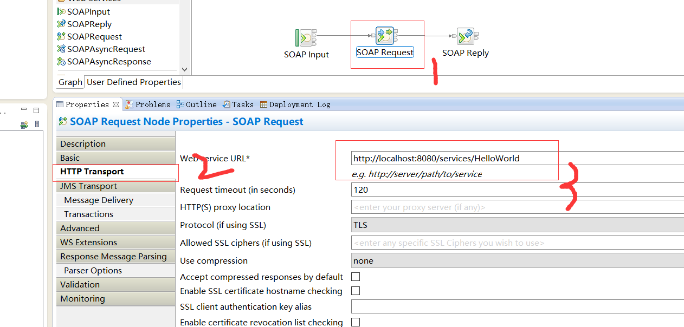The width and height of the screenshot is (684, 327).
Task: Click SSL client authentication key alias field
Action: [x=518, y=306]
